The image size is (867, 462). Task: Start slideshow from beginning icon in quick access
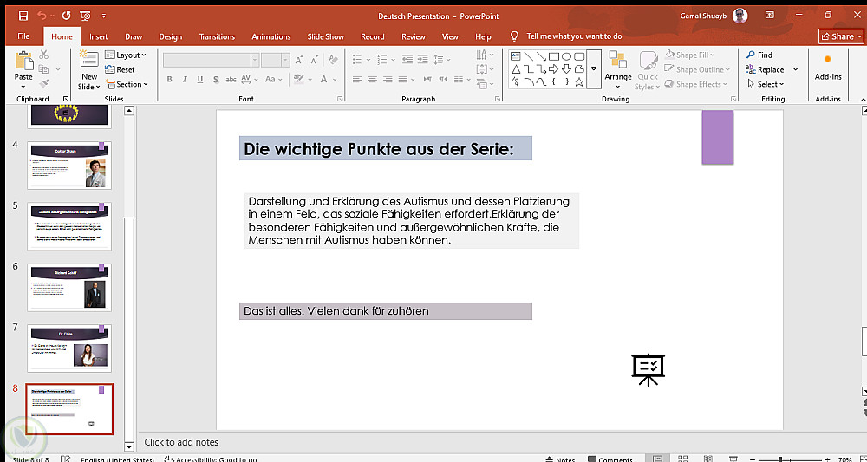(85, 16)
